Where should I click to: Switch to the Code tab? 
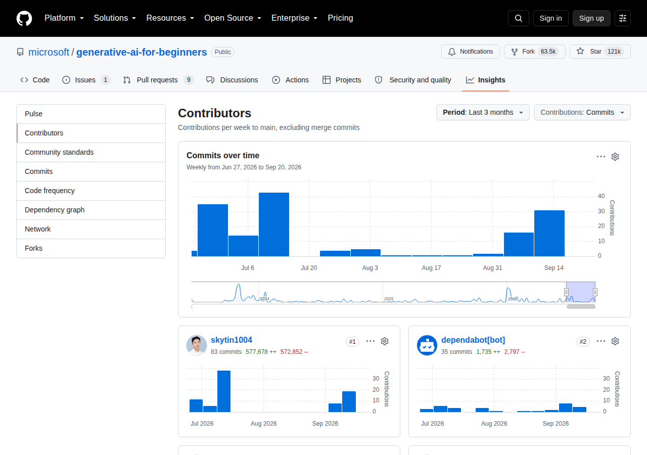tap(35, 80)
